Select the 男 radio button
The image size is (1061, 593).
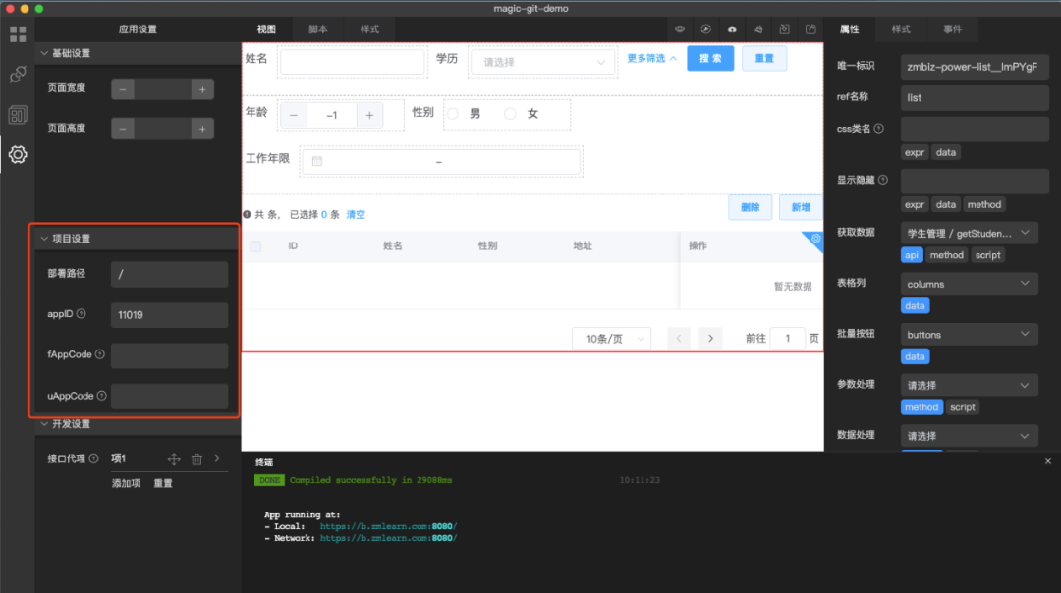click(453, 114)
